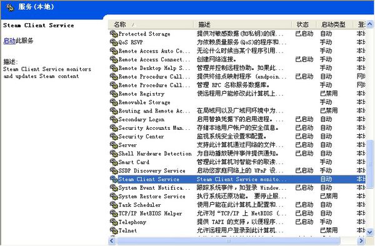Sort the list by the 名称 column header
The width and height of the screenshot is (375, 246).
point(151,24)
